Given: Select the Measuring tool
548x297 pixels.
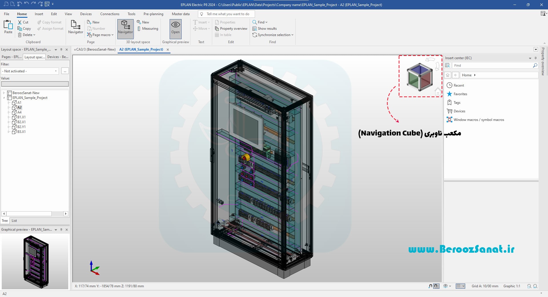Looking at the screenshot, I should (x=148, y=29).
